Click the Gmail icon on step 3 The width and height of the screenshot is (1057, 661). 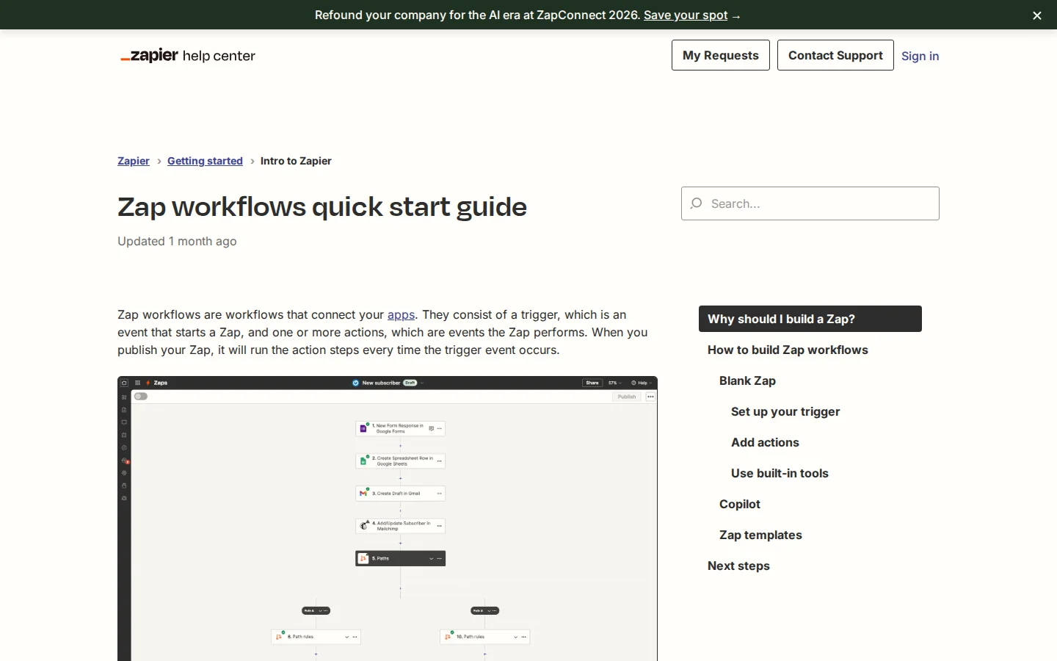363,494
